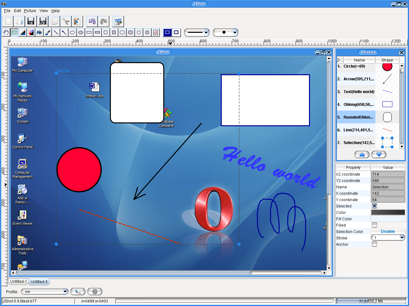Uncheck the Selected property checkbox
The height and width of the screenshot is (306, 409).
(374, 206)
